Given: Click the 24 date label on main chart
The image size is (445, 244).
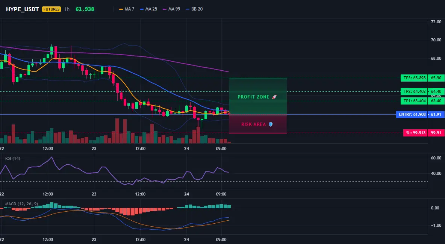Looking at the screenshot, I should 186,149.
